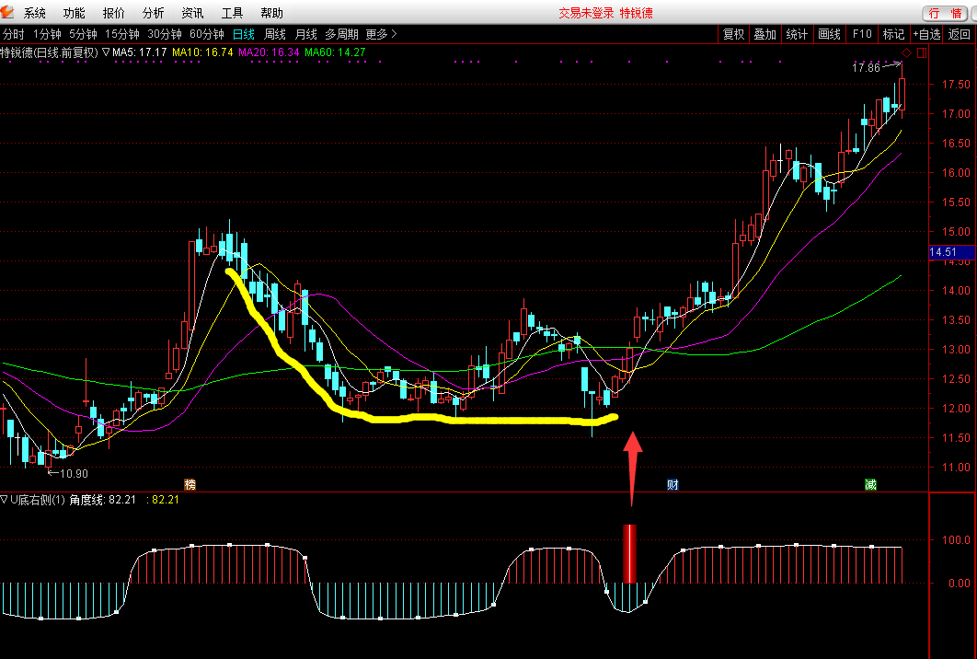Open the 资讯 menu

pos(192,13)
